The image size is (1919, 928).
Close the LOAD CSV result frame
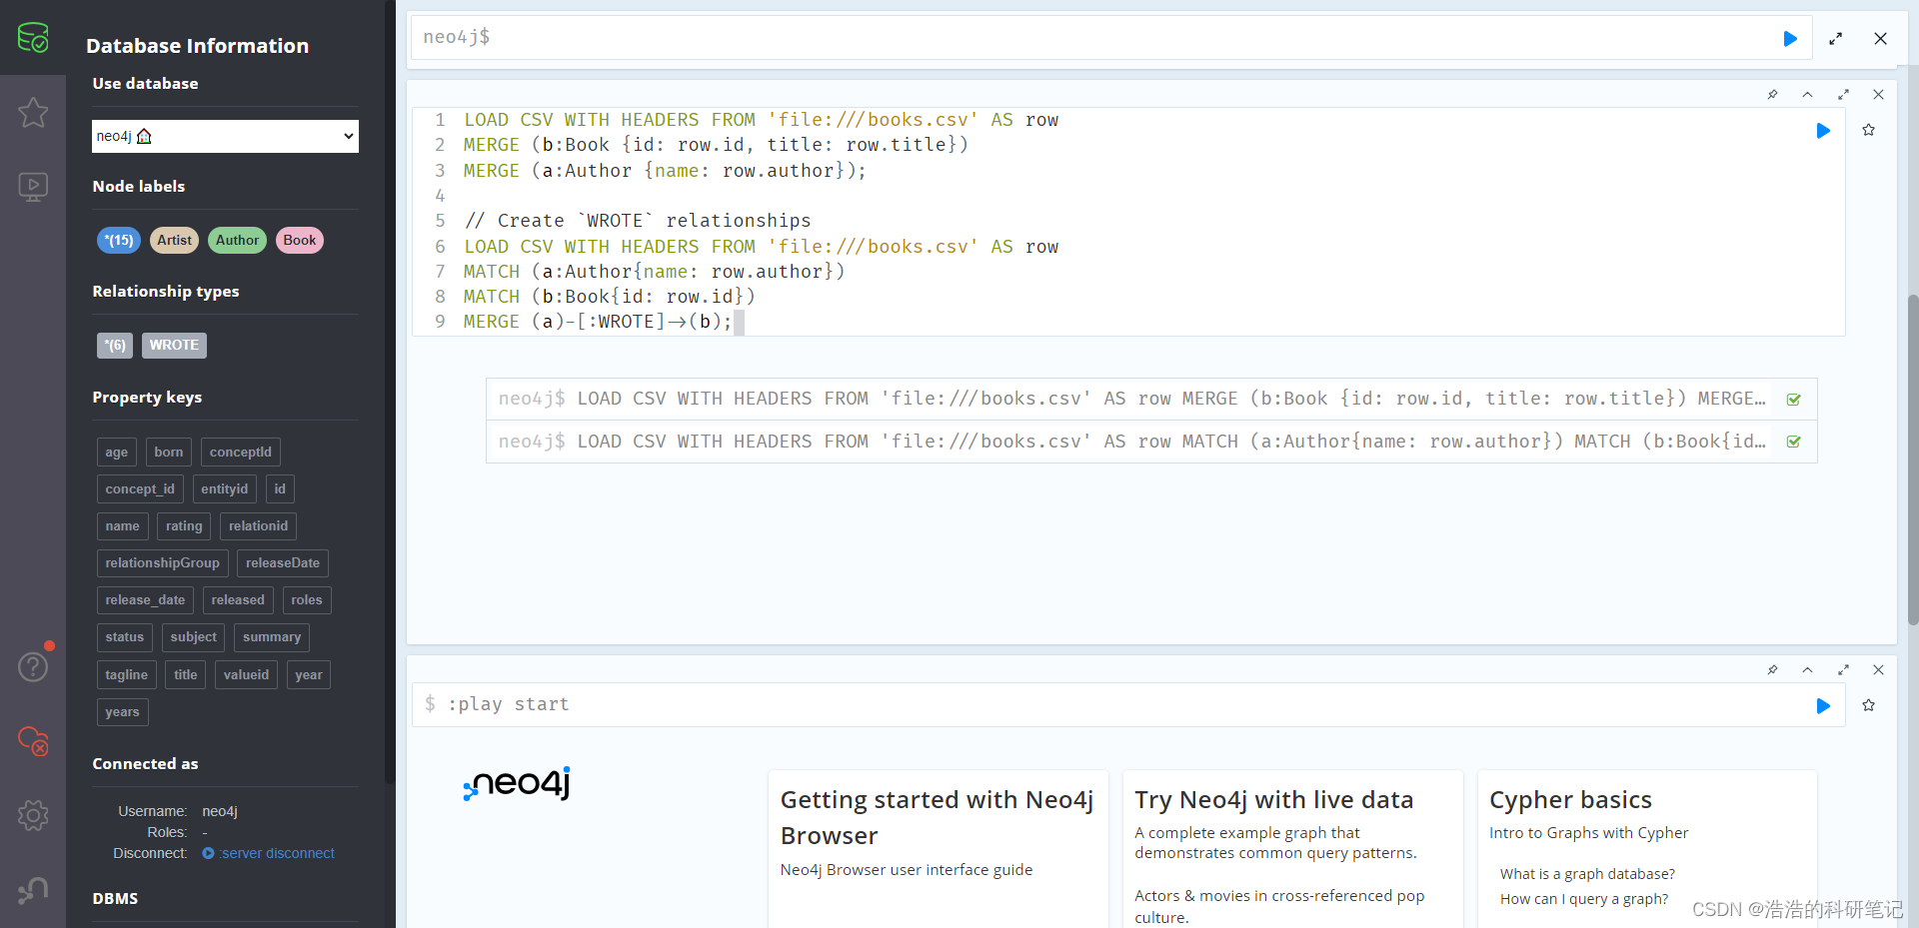pos(1878,94)
